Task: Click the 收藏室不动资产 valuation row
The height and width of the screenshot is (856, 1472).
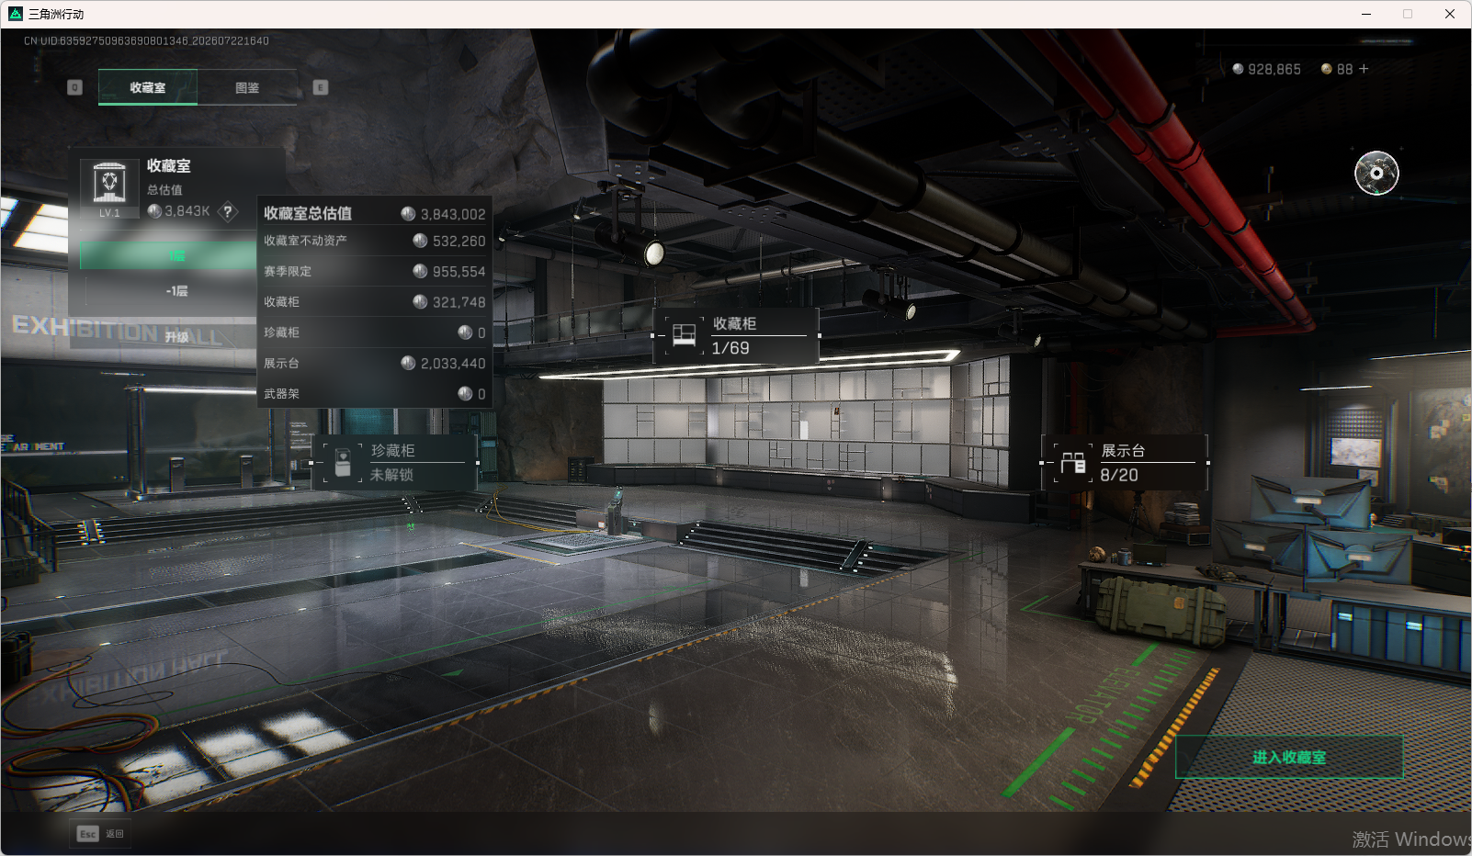Action: 374,241
